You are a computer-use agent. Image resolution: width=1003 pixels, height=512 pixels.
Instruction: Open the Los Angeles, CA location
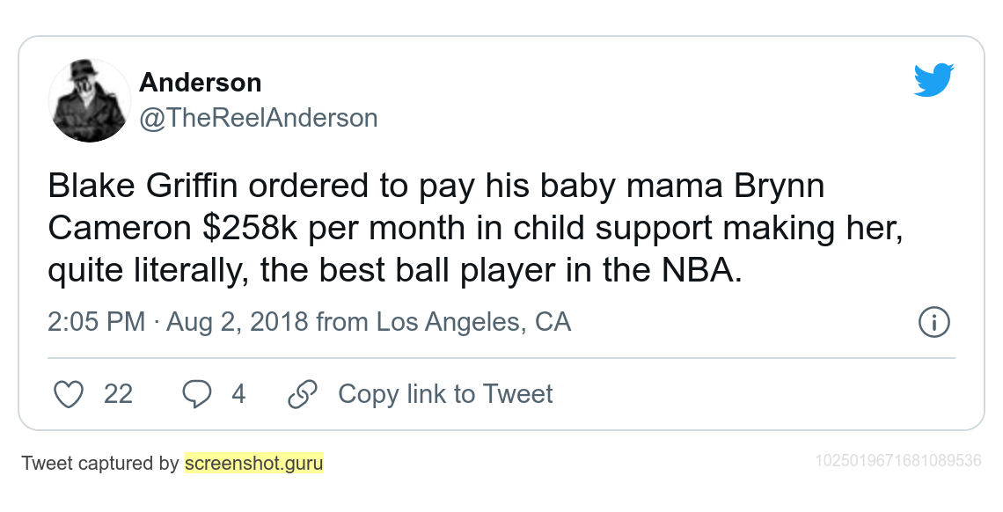point(472,321)
